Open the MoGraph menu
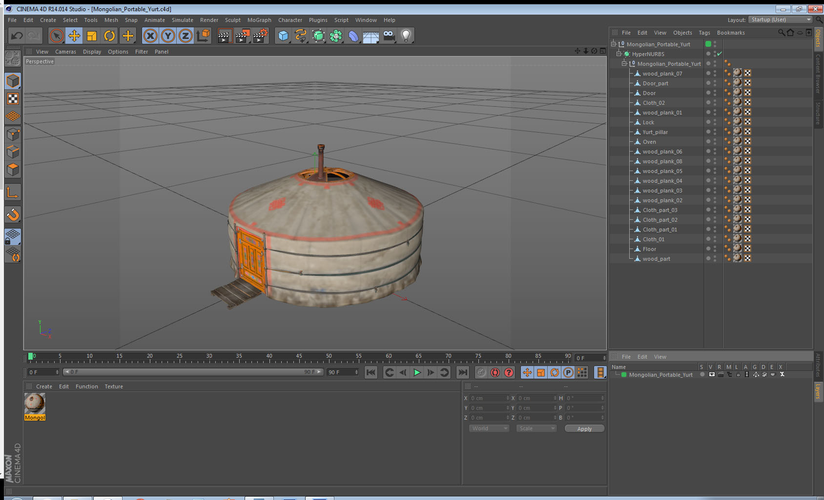 pyautogui.click(x=259, y=20)
